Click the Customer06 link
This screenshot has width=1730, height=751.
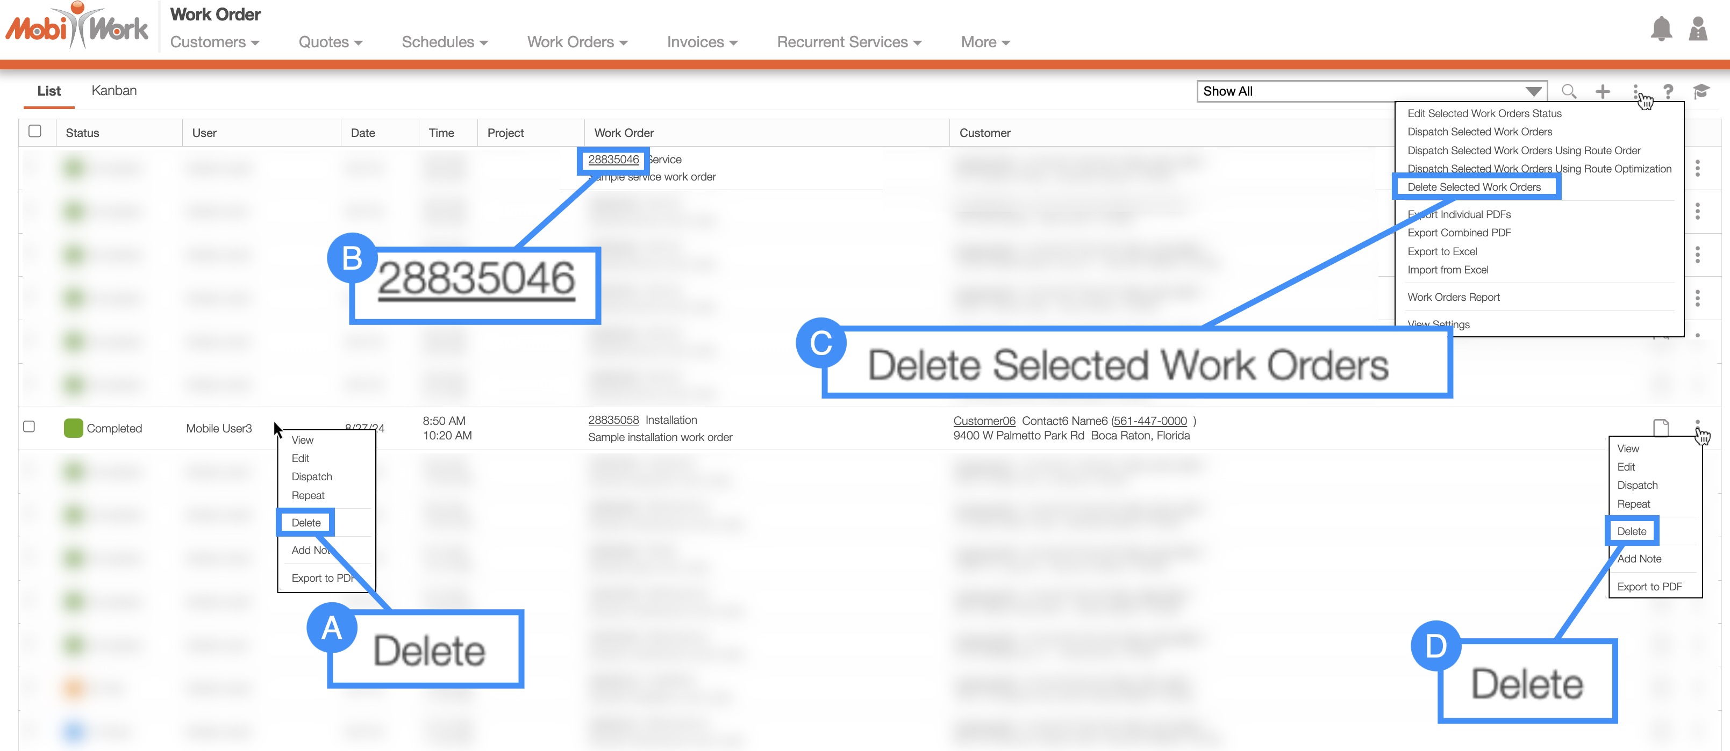click(x=984, y=421)
